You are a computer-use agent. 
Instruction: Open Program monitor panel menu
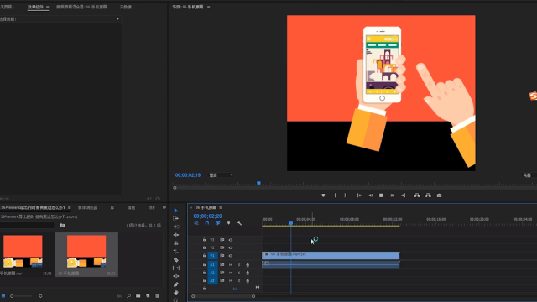click(208, 7)
